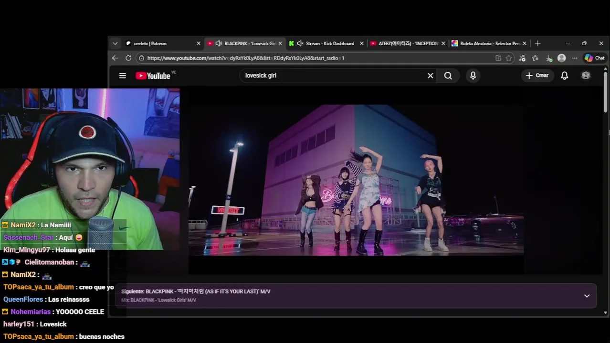Start voice search with the microphone
The height and width of the screenshot is (343, 610).
click(473, 76)
